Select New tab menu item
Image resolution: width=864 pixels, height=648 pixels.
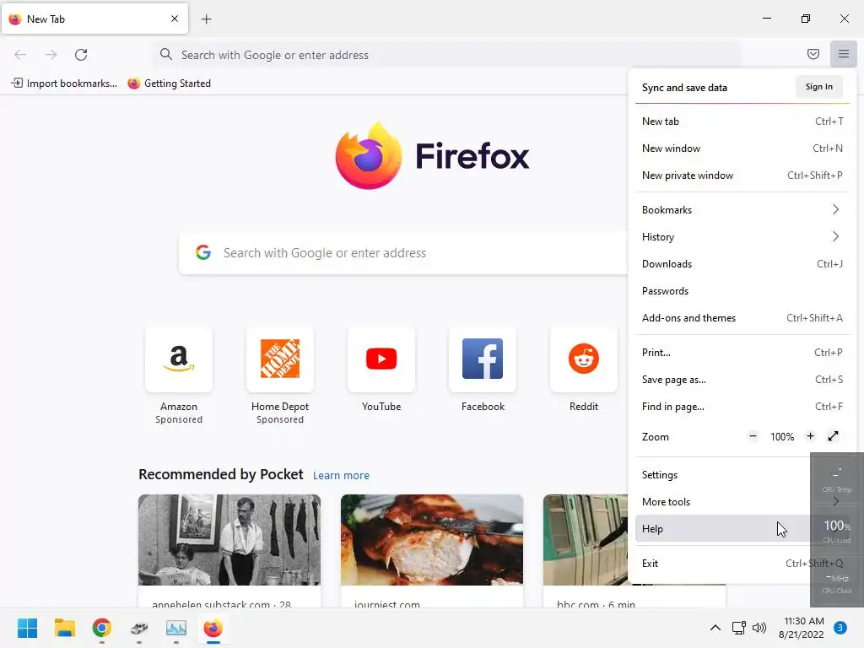[742, 121]
